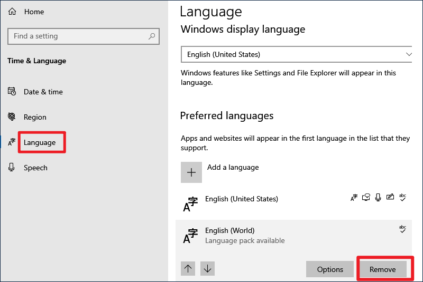Open the Windows display language dropdown
The height and width of the screenshot is (282, 423).
tap(296, 55)
